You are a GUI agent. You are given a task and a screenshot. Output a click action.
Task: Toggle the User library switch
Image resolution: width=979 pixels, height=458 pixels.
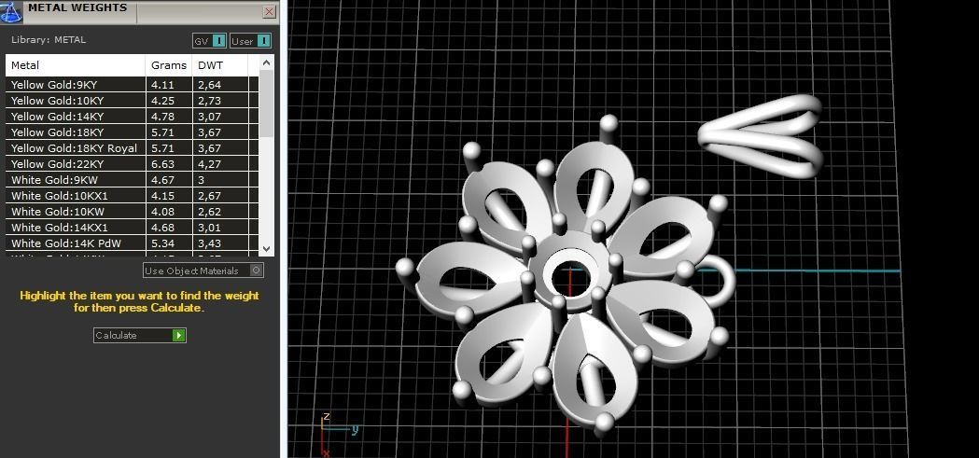click(x=250, y=41)
